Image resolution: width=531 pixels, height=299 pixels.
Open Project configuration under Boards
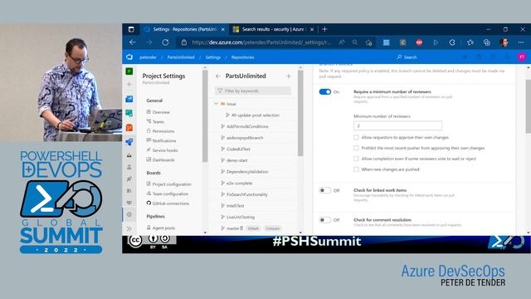172,184
